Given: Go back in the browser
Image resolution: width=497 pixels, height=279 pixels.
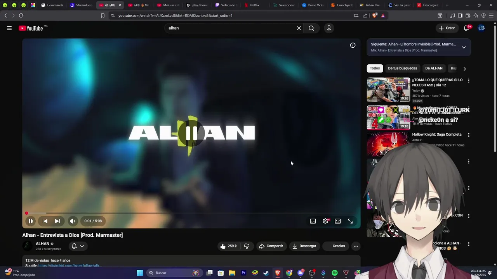Looking at the screenshot, I should 5,15.
